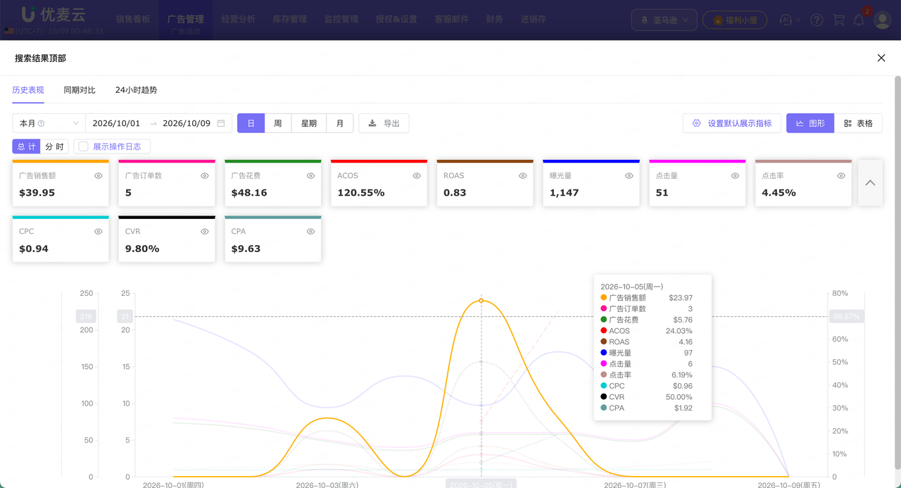The height and width of the screenshot is (488, 901).
Task: Select the 总计 toggle
Action: (27, 146)
